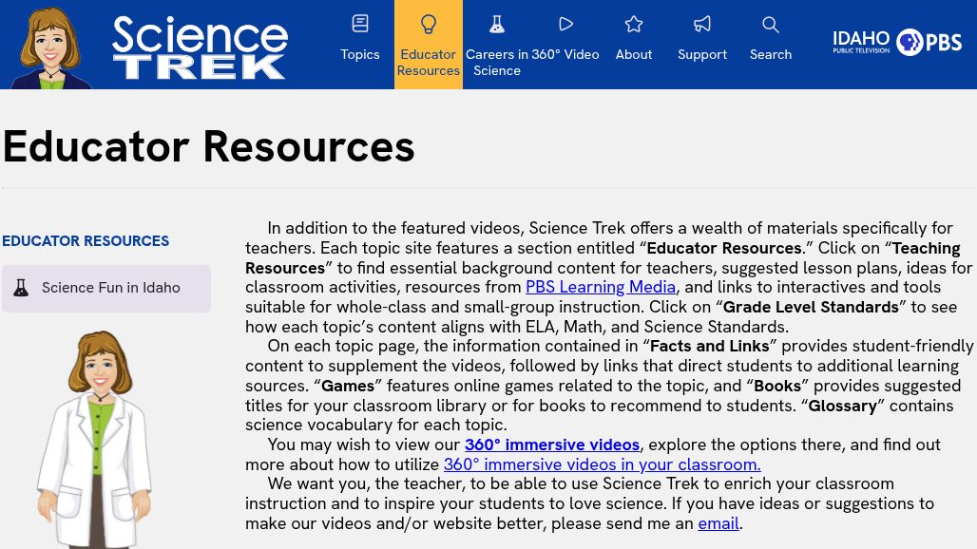Image resolution: width=977 pixels, height=549 pixels.
Task: Select Science Fun in Idaho in the sidebar
Action: click(x=111, y=287)
